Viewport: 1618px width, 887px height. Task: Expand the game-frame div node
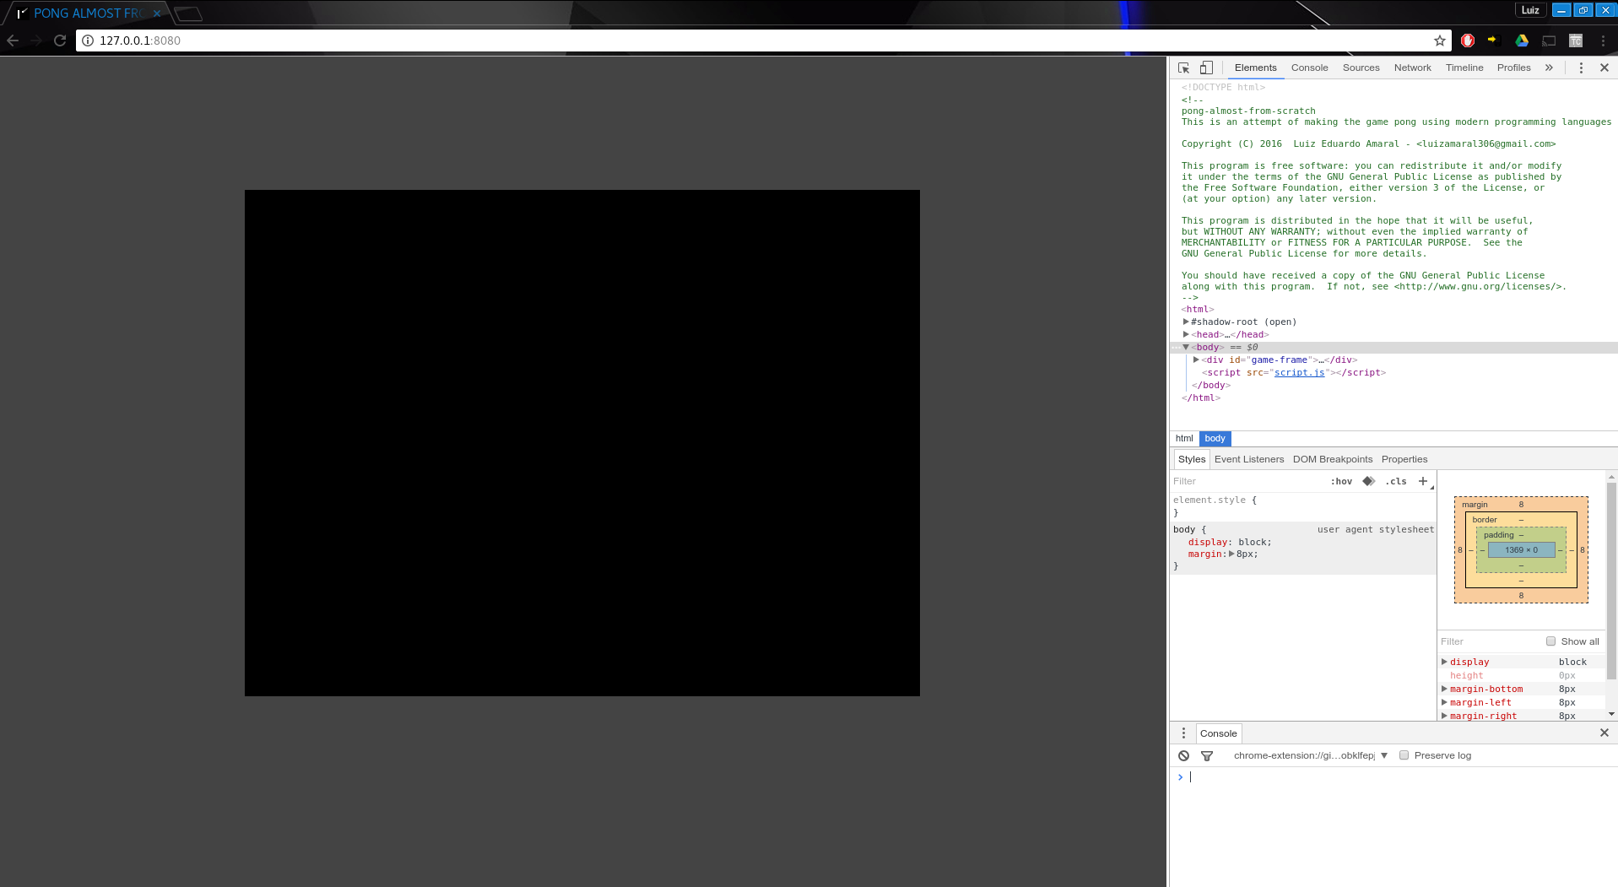click(1196, 360)
